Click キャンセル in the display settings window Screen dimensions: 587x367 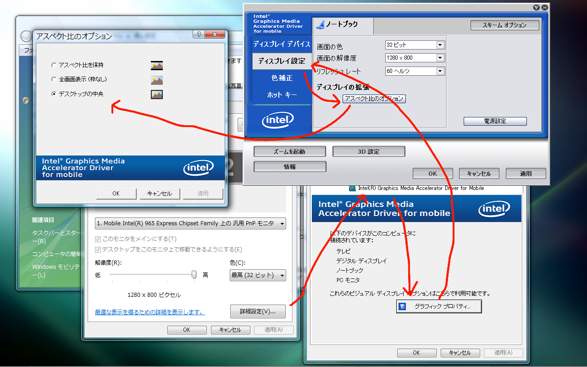230,330
